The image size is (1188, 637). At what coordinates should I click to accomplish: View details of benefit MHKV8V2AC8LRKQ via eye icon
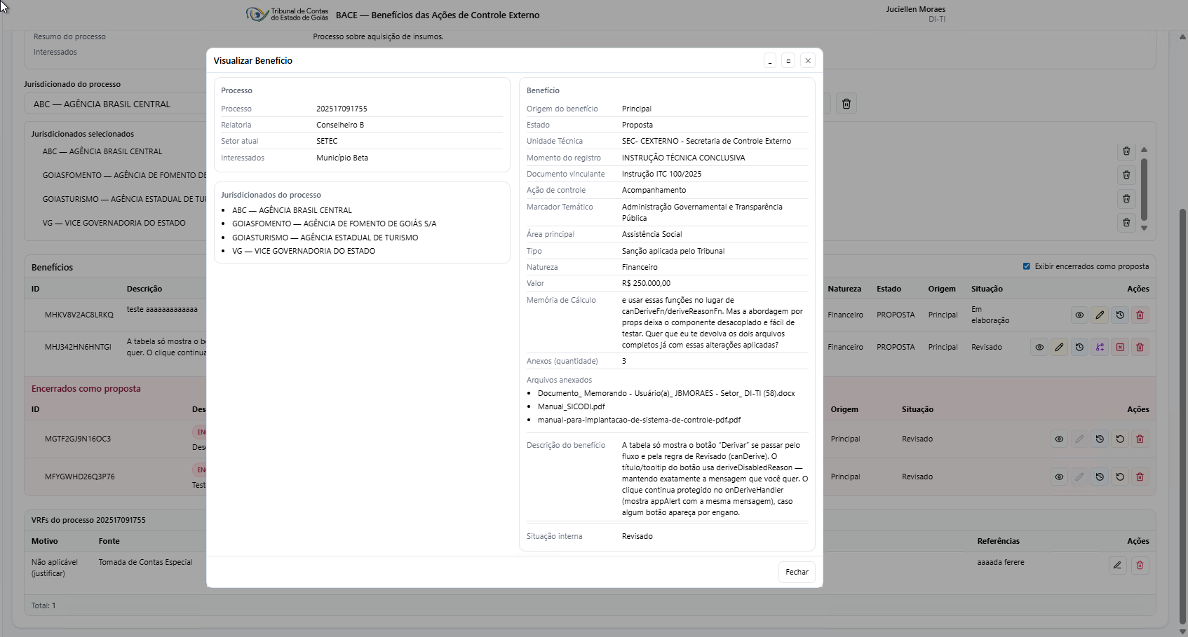(1079, 315)
